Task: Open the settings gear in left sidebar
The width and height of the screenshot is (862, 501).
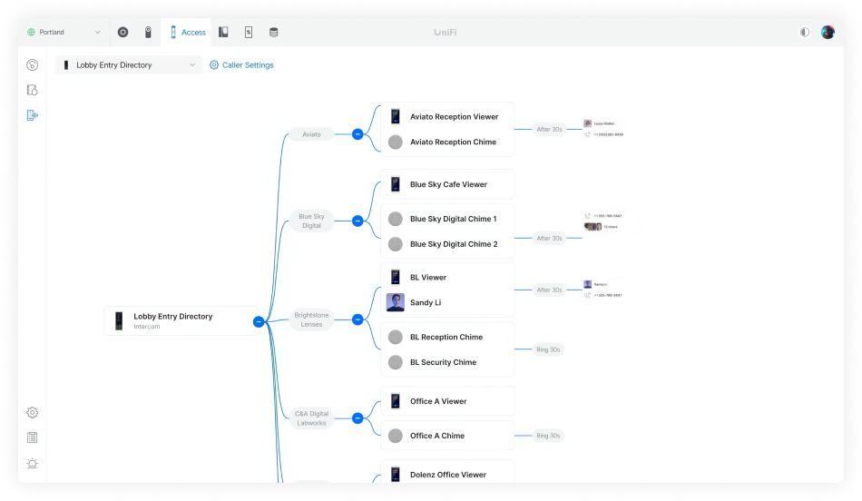Action: (x=33, y=412)
